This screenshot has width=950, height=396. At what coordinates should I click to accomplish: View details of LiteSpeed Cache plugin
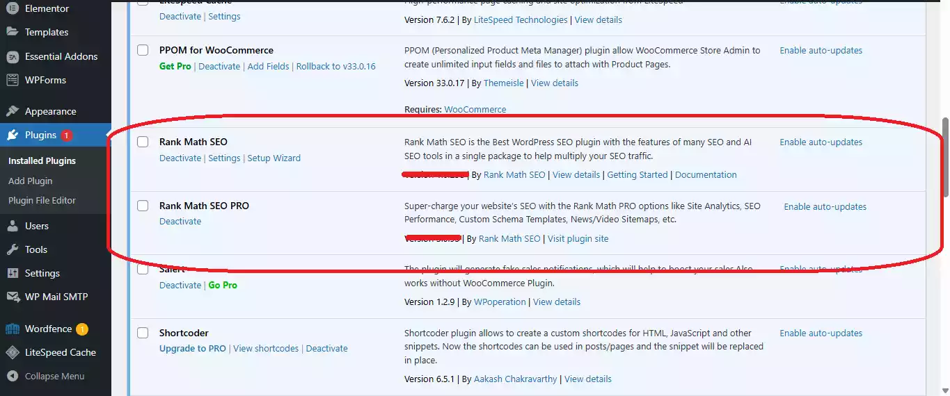pyautogui.click(x=598, y=19)
